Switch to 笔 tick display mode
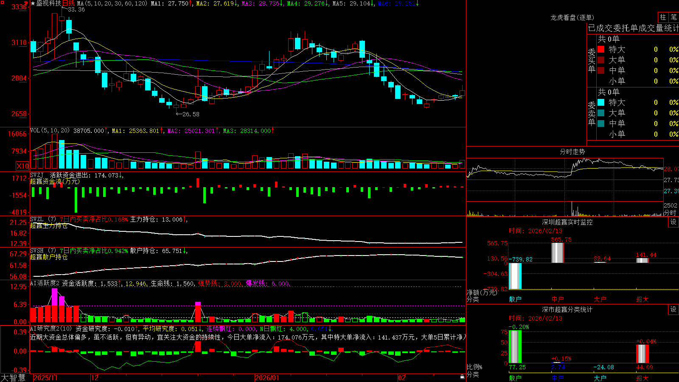This screenshot has width=679, height=382. pos(673,17)
